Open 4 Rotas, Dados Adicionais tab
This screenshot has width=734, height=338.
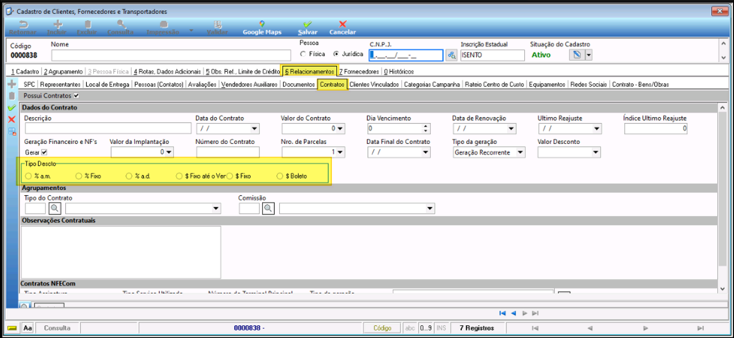[168, 72]
